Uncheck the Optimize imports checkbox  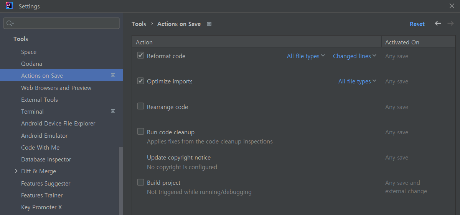point(140,81)
